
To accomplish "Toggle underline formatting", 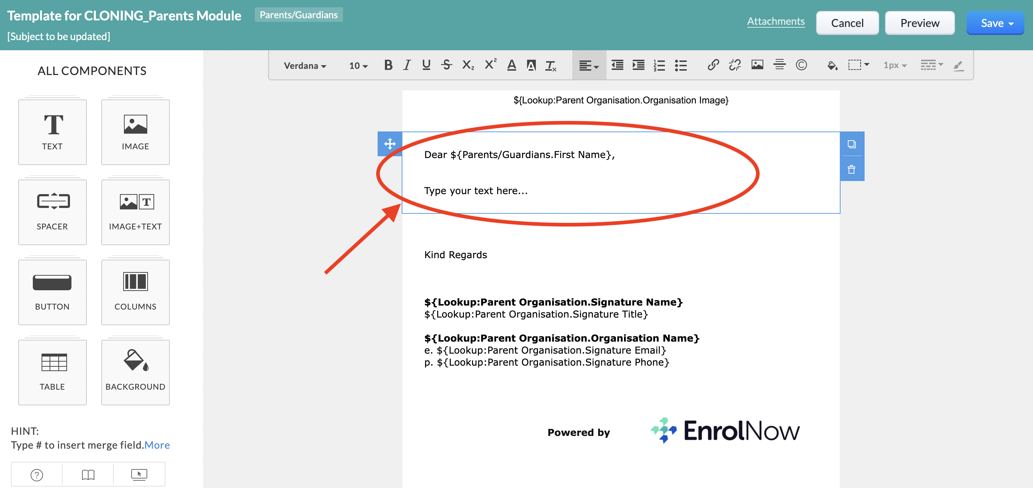I will tap(426, 65).
